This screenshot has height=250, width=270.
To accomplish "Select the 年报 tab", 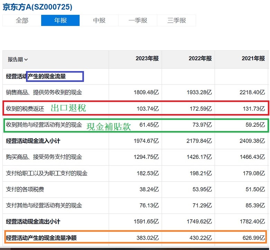I will [61, 20].
